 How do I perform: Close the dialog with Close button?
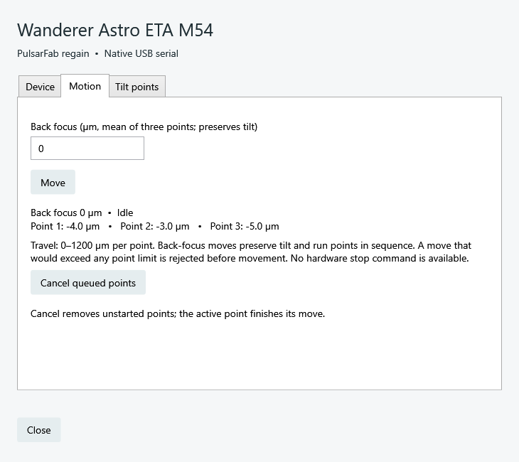pos(38,430)
